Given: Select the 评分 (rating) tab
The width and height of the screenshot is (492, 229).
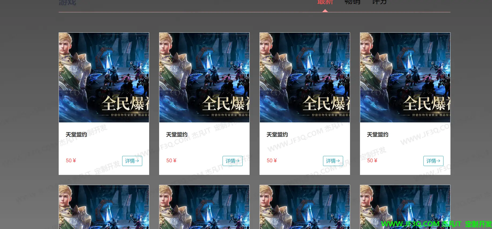Looking at the screenshot, I should [380, 2].
